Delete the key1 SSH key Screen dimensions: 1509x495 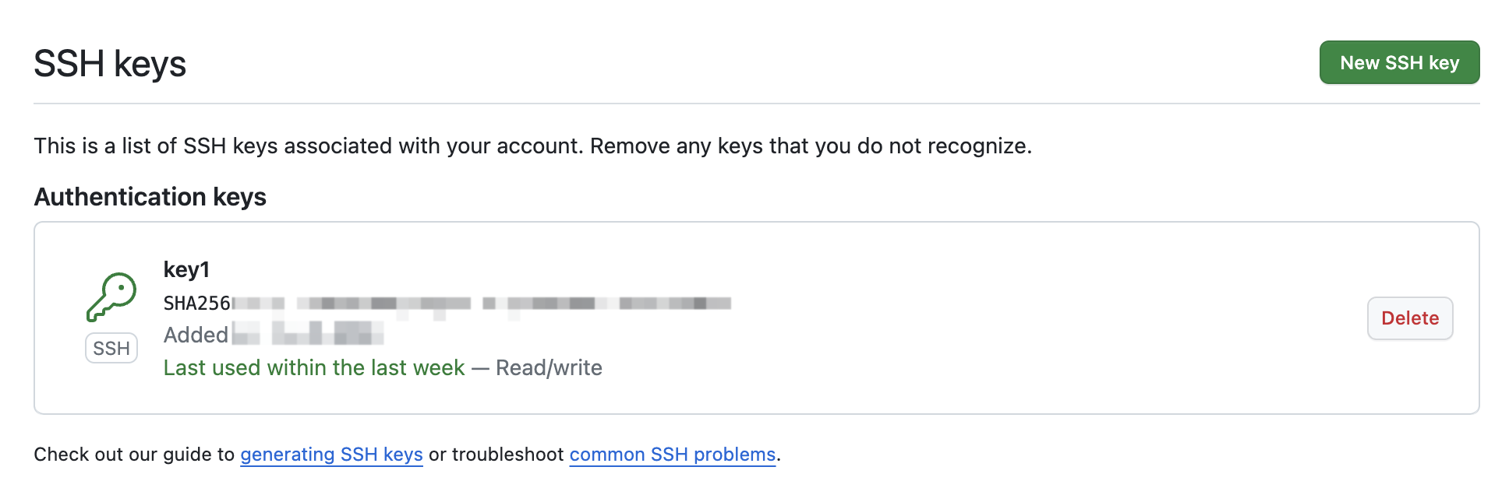click(x=1409, y=318)
